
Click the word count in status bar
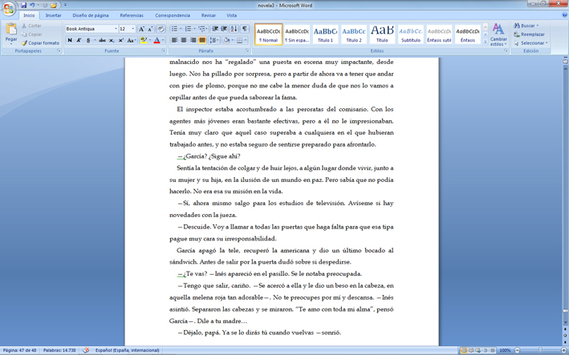[60, 350]
